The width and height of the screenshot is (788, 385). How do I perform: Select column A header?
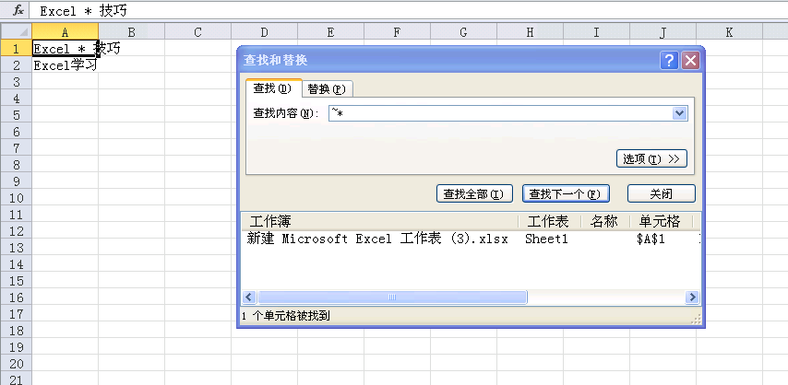[65, 32]
